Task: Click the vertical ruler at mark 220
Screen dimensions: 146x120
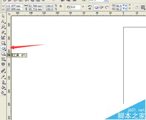Action: [x=9, y=78]
